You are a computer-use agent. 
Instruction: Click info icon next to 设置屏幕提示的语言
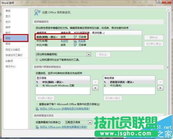point(62,122)
